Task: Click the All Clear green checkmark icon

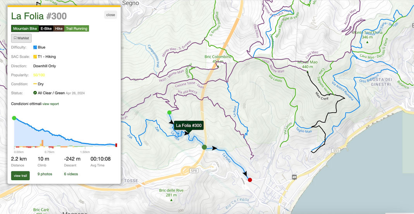Action: [35, 93]
